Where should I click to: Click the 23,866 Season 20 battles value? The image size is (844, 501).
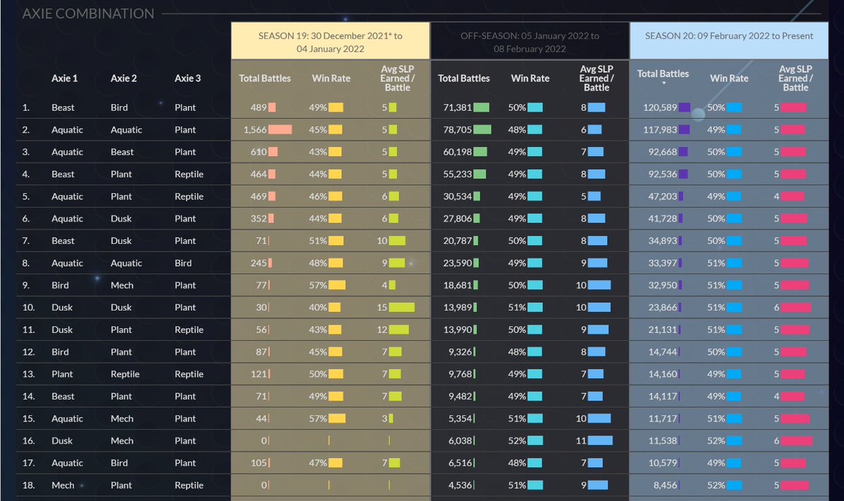tap(663, 308)
